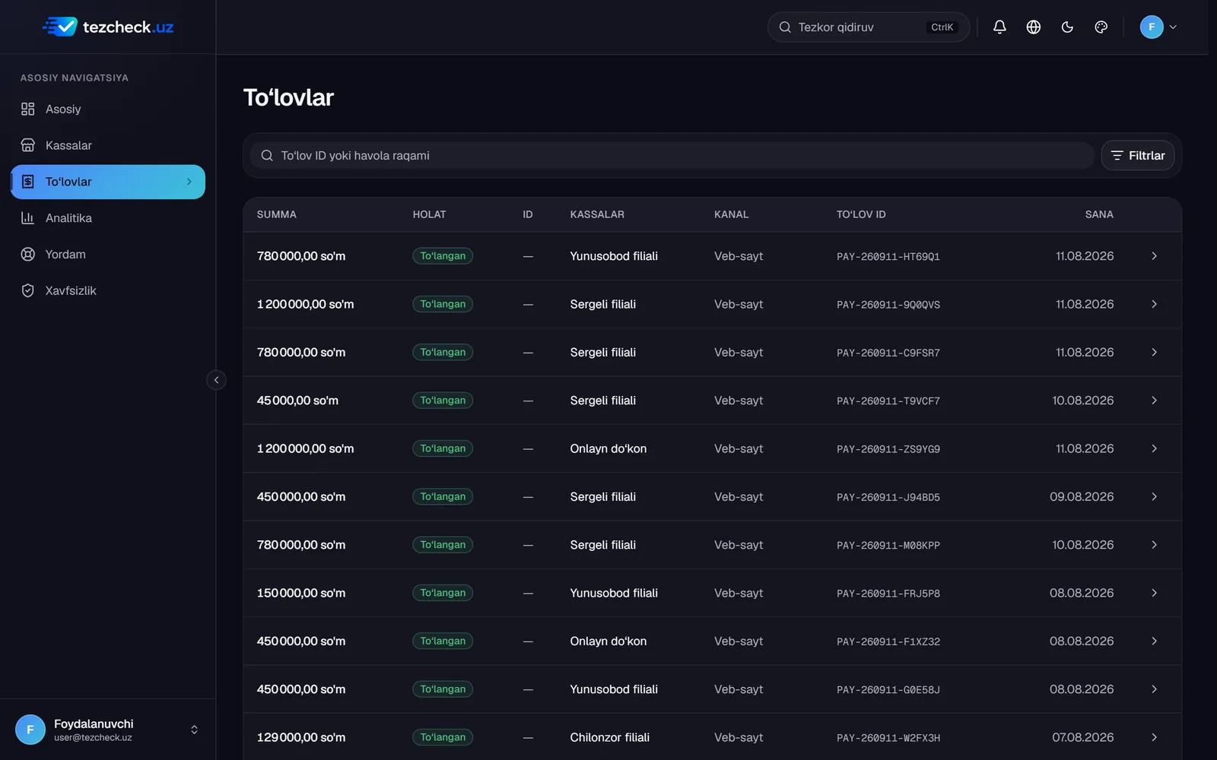
Task: Click the Kassalar store icon
Action: 28,146
